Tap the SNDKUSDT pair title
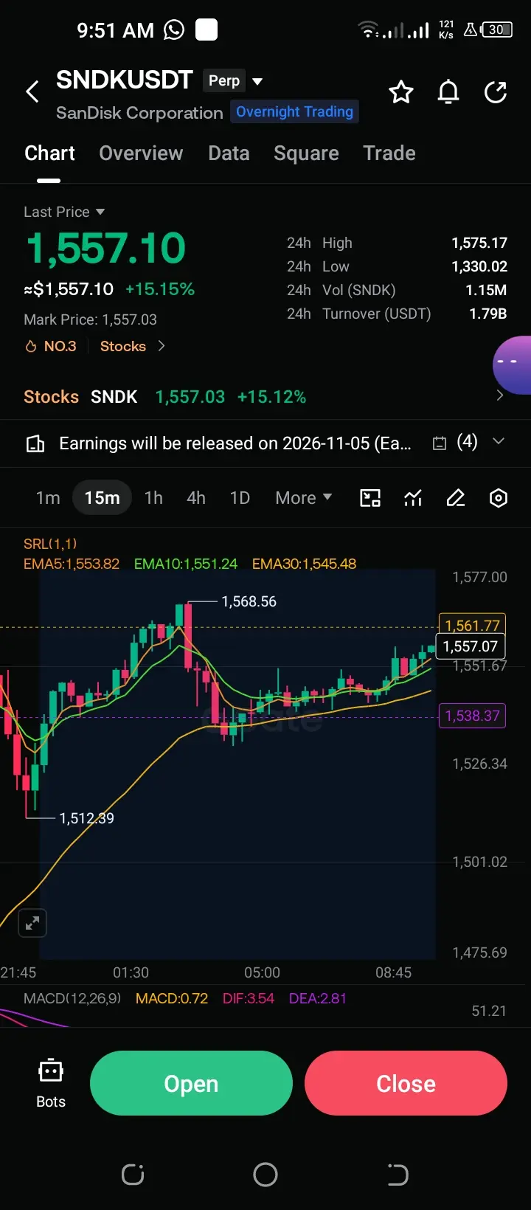 125,80
